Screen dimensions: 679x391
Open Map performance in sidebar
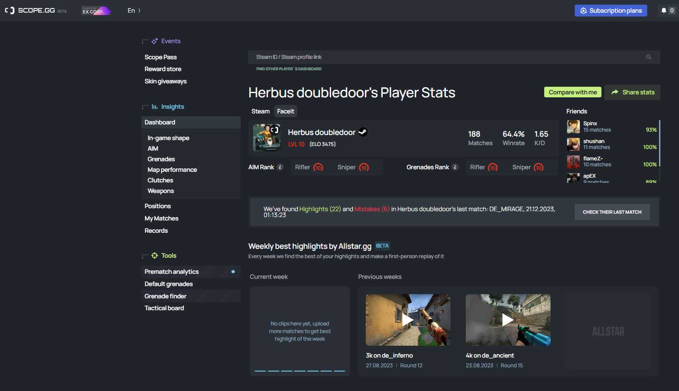pos(172,170)
